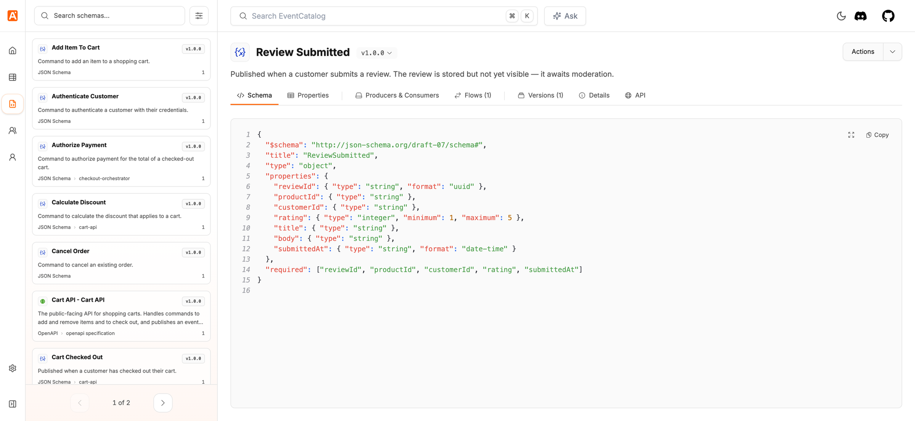Open the table view sidebar icon
This screenshot has width=915, height=421.
click(x=13, y=77)
